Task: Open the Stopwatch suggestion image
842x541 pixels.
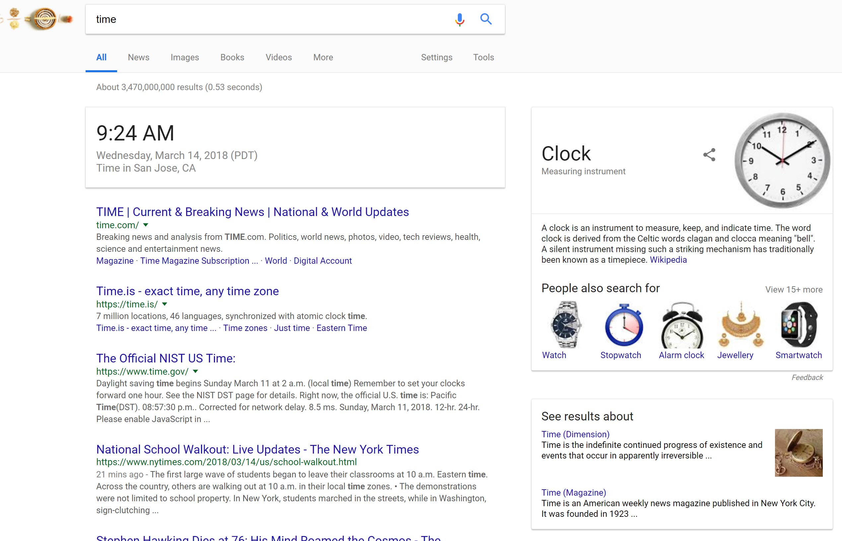Action: click(x=624, y=325)
